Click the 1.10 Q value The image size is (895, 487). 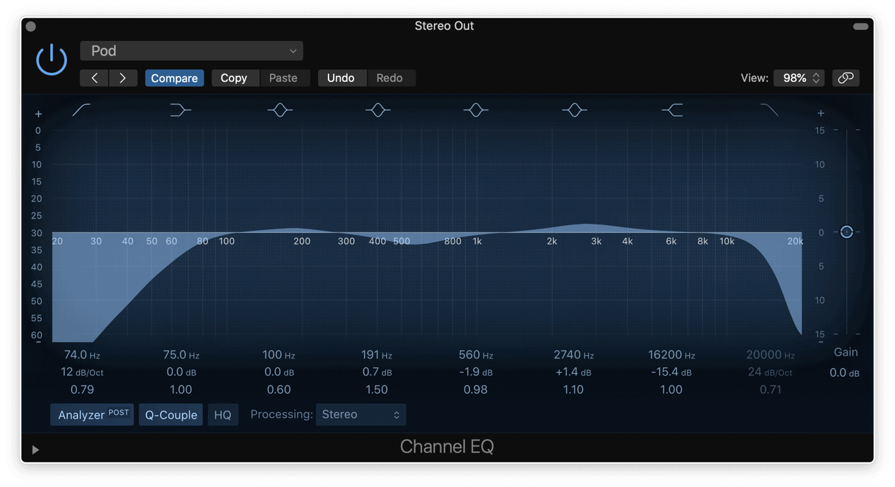coord(573,389)
